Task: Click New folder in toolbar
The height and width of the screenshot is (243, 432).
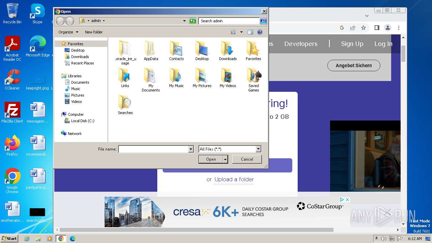Action: [x=94, y=32]
